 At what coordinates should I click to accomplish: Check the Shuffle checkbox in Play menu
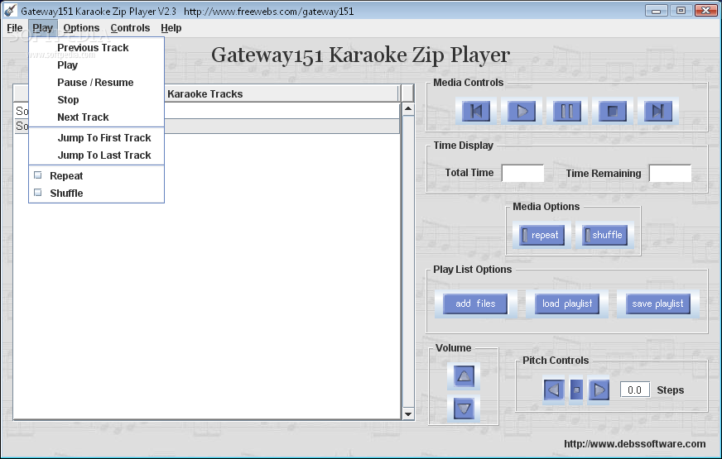[x=38, y=193]
